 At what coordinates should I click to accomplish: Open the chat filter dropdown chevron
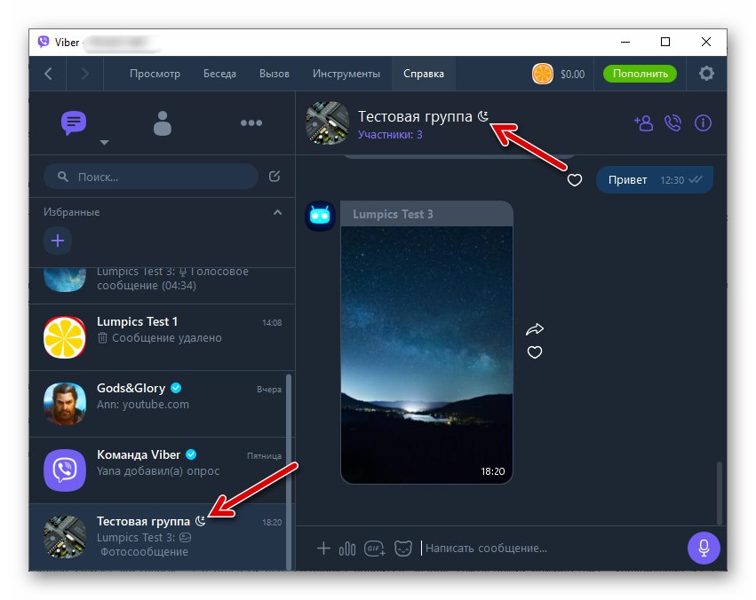coord(105,142)
